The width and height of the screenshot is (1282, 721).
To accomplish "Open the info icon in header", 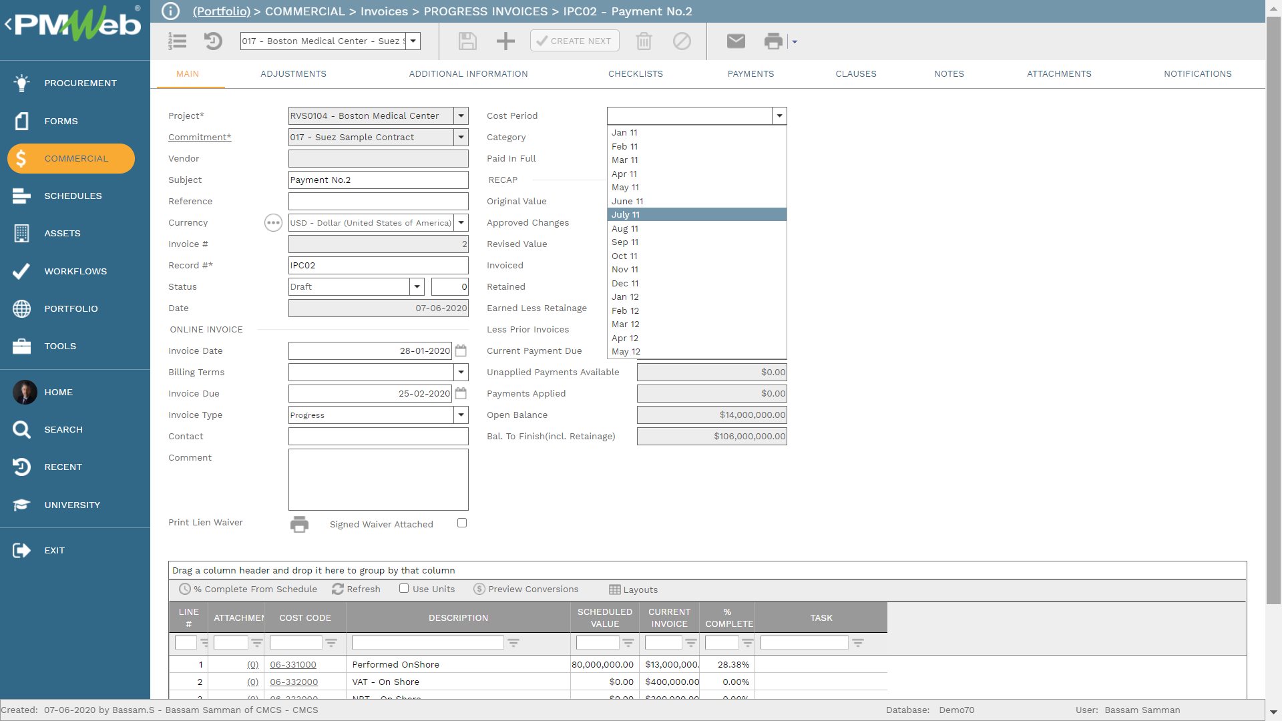I will point(170,11).
